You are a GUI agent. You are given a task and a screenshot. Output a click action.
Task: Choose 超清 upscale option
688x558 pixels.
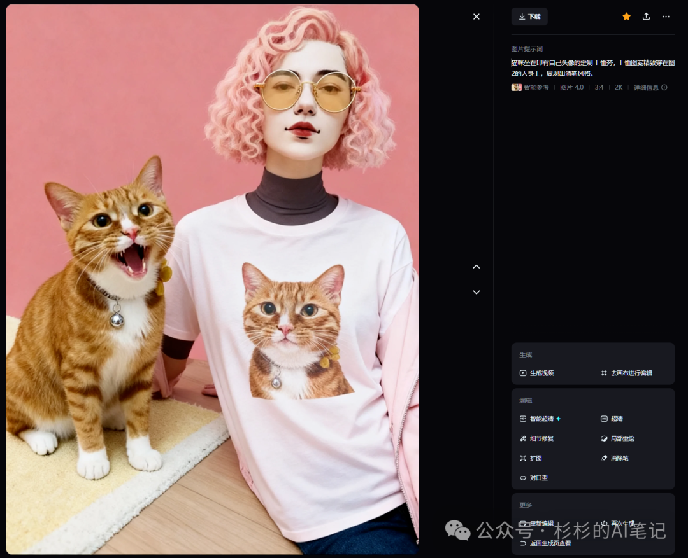(612, 419)
